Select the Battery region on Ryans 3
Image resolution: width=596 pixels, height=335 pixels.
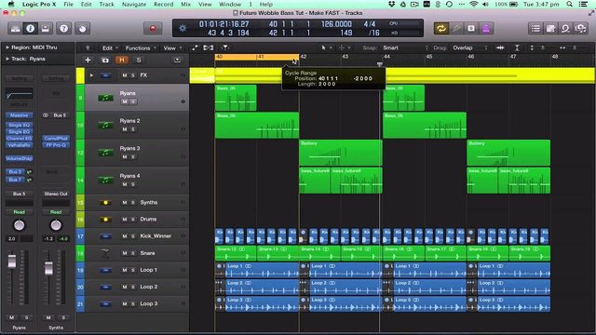coord(341,153)
